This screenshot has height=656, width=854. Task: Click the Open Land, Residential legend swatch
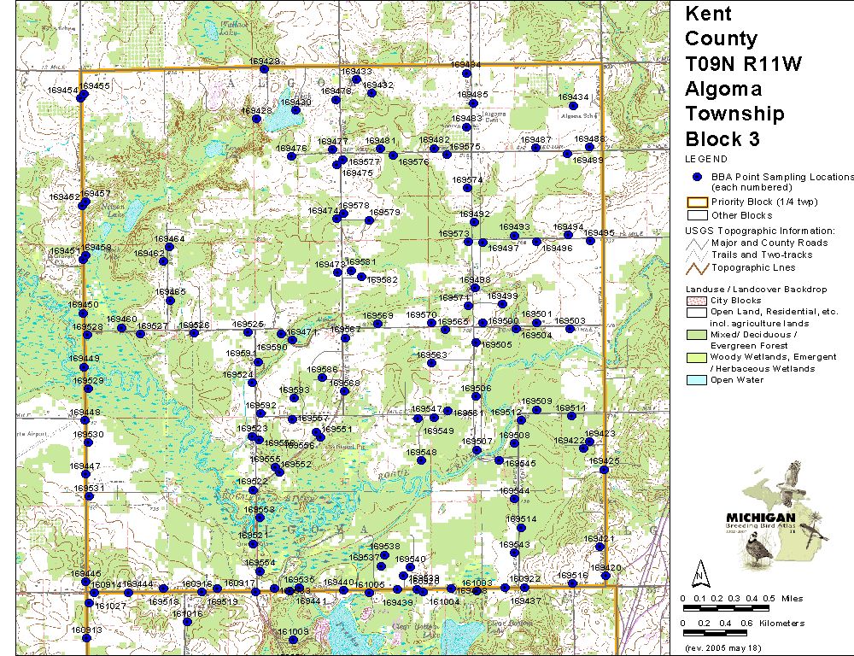tap(697, 313)
